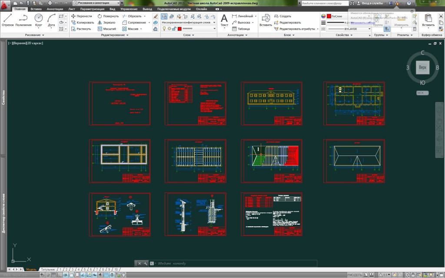Click the Редактировать block tool
Screen dimensions: 445x278
click(287, 23)
